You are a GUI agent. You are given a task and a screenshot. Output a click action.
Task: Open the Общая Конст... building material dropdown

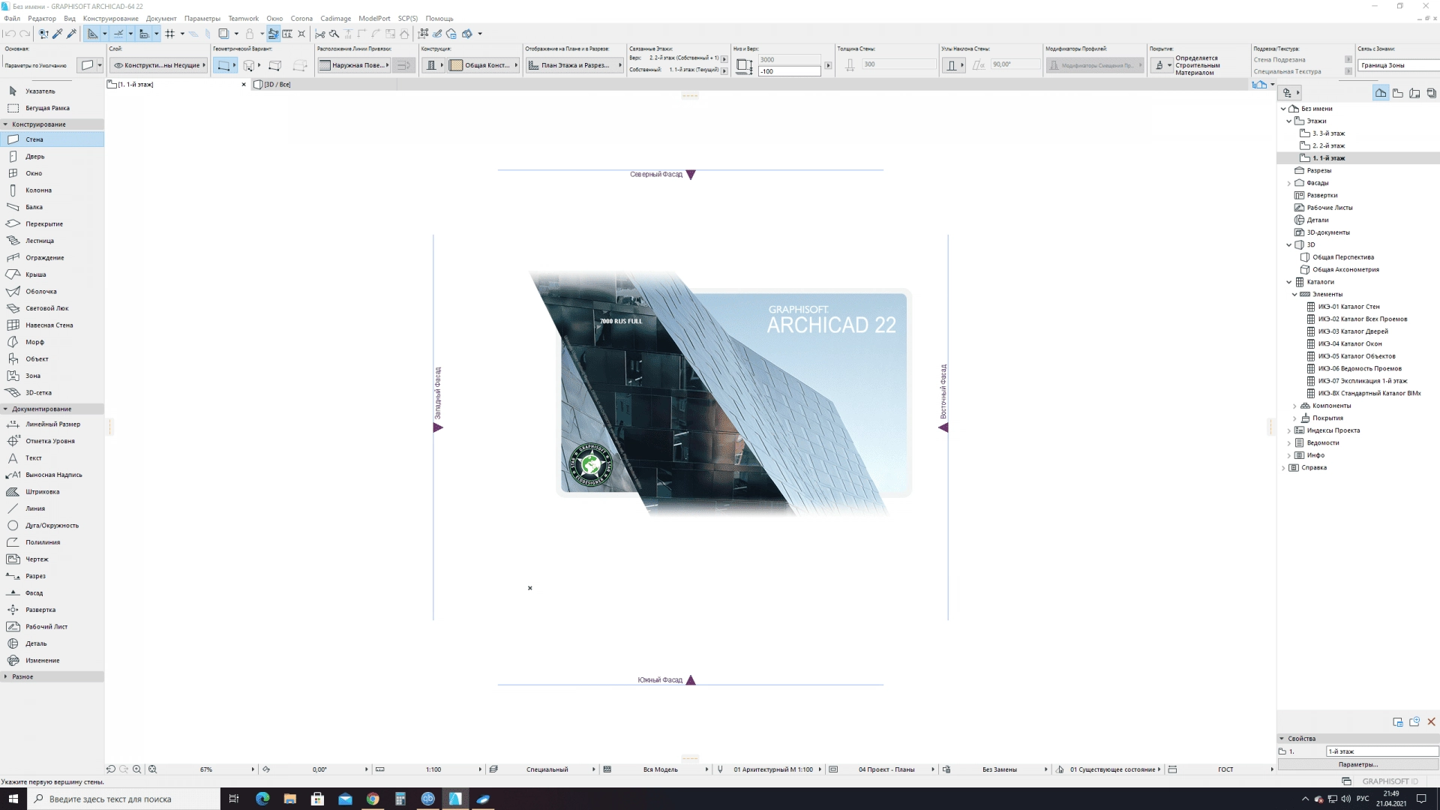pos(484,65)
